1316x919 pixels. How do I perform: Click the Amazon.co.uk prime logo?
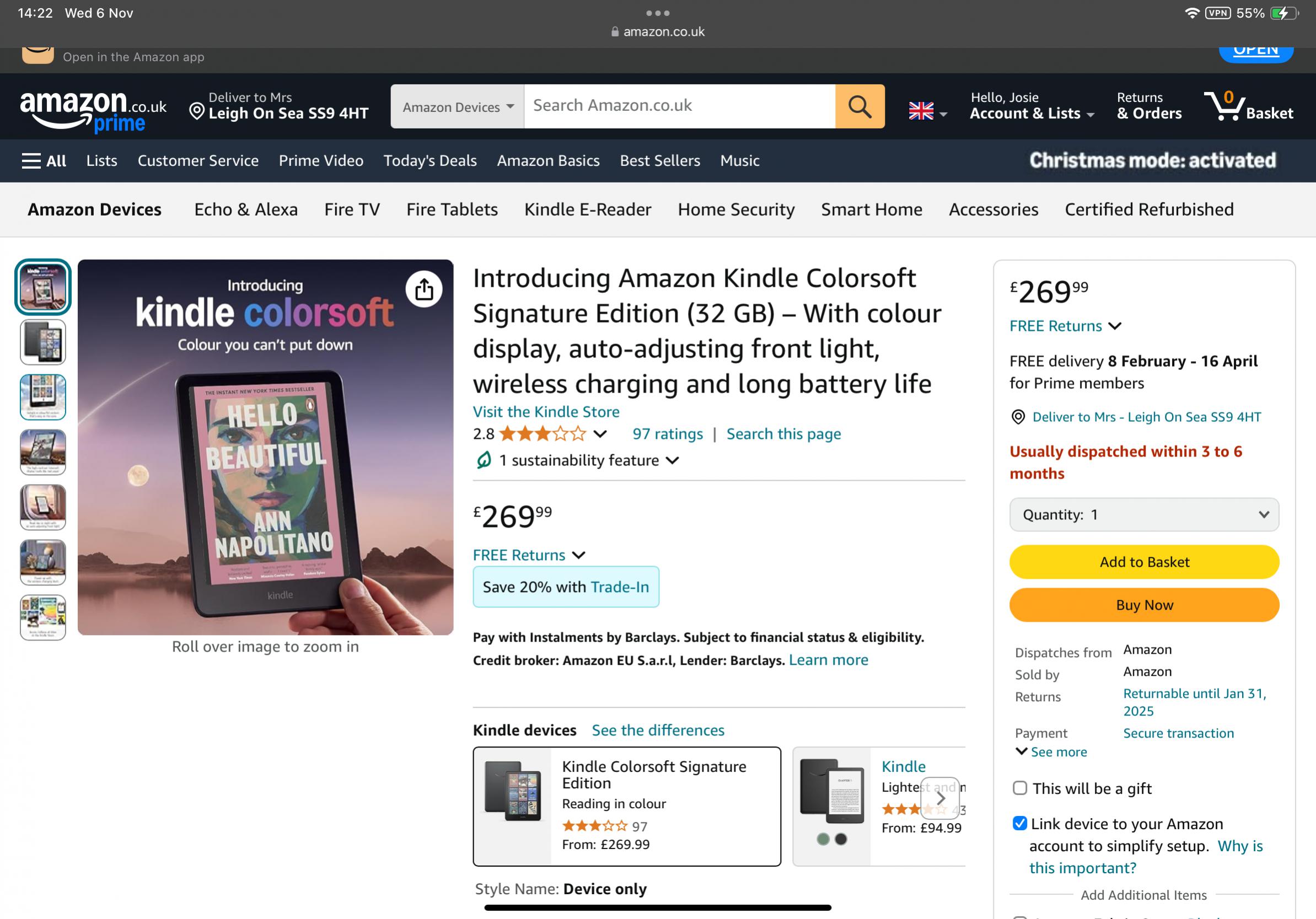(93, 110)
